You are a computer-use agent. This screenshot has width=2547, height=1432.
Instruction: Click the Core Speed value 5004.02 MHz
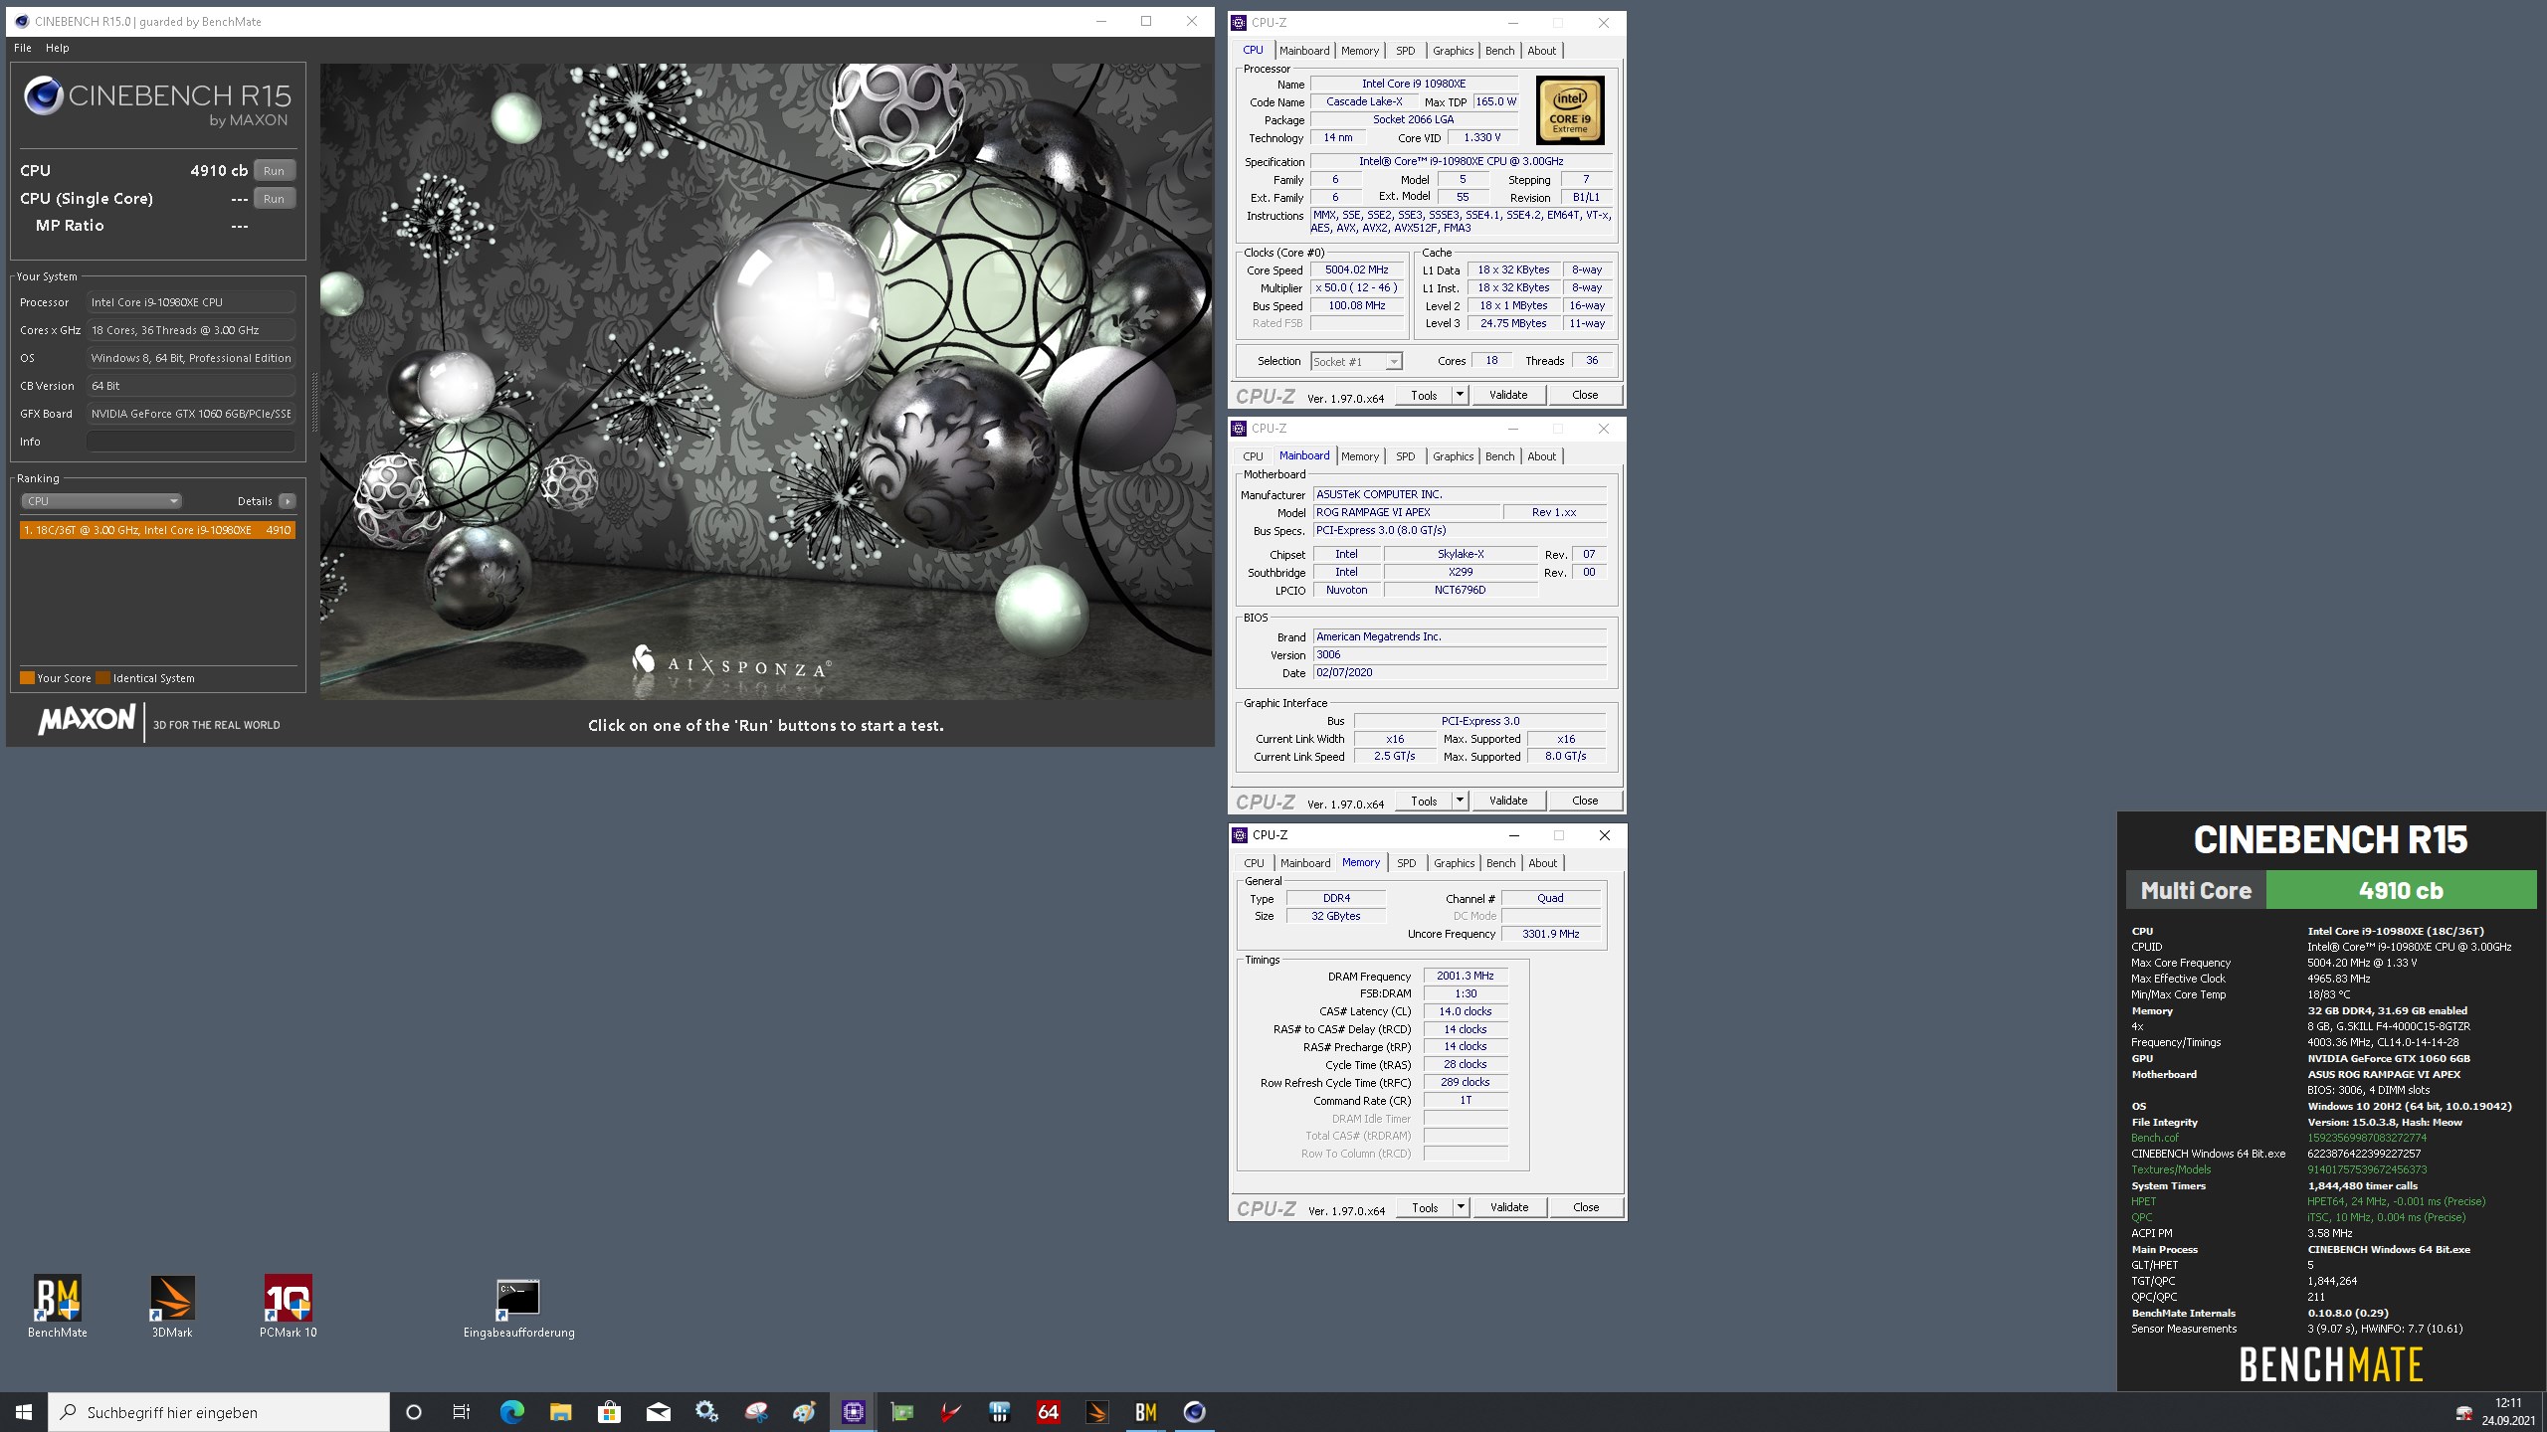tap(1356, 269)
